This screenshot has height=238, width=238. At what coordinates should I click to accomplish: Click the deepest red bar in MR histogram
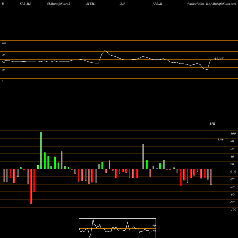[x=31, y=186]
